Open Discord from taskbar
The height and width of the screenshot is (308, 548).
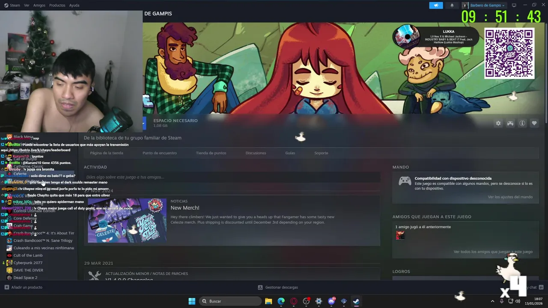tap(331, 301)
